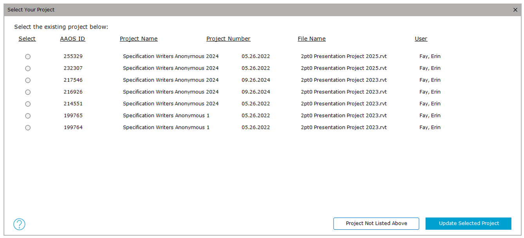The image size is (524, 238).
Task: Click AAOS ID value 199765
Action: click(73, 115)
